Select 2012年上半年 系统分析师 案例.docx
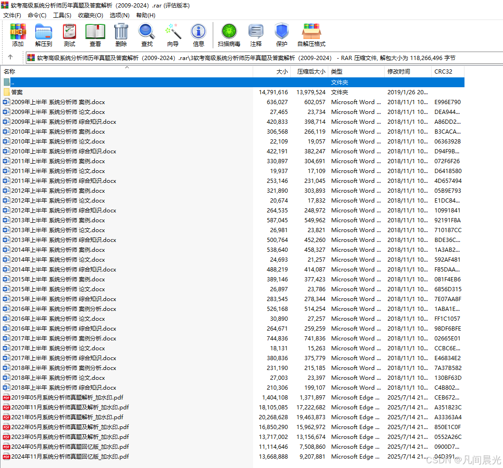The image size is (503, 468). click(x=233, y=191)
